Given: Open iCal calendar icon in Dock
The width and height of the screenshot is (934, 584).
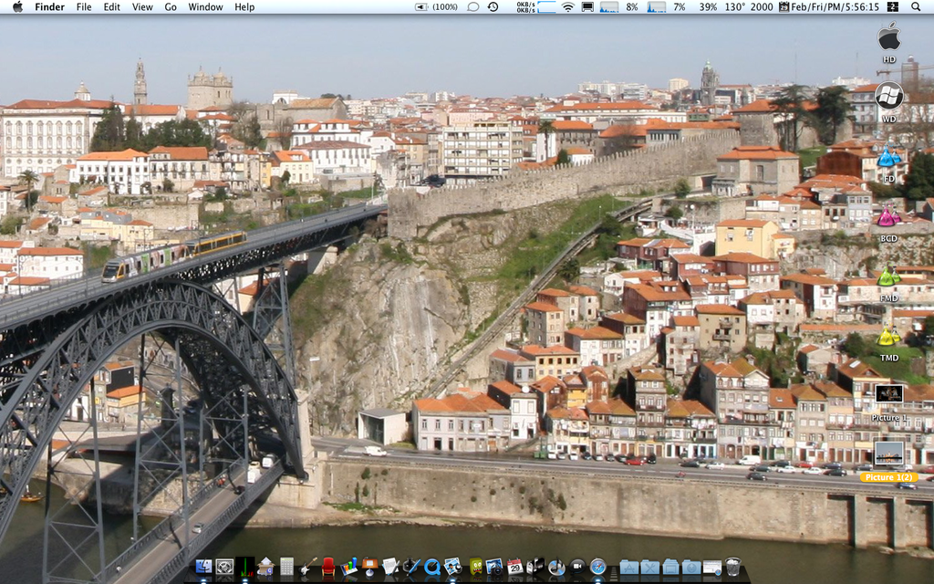Looking at the screenshot, I should 514,567.
